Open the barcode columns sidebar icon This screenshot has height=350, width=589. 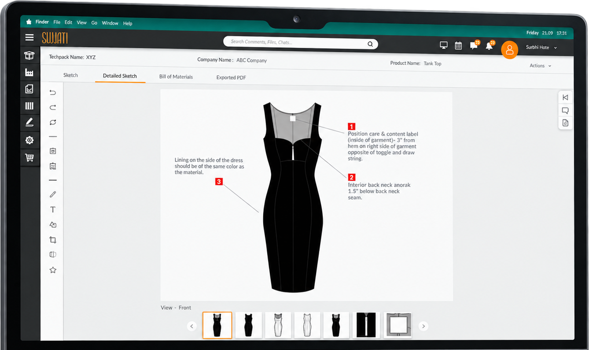pos(29,106)
